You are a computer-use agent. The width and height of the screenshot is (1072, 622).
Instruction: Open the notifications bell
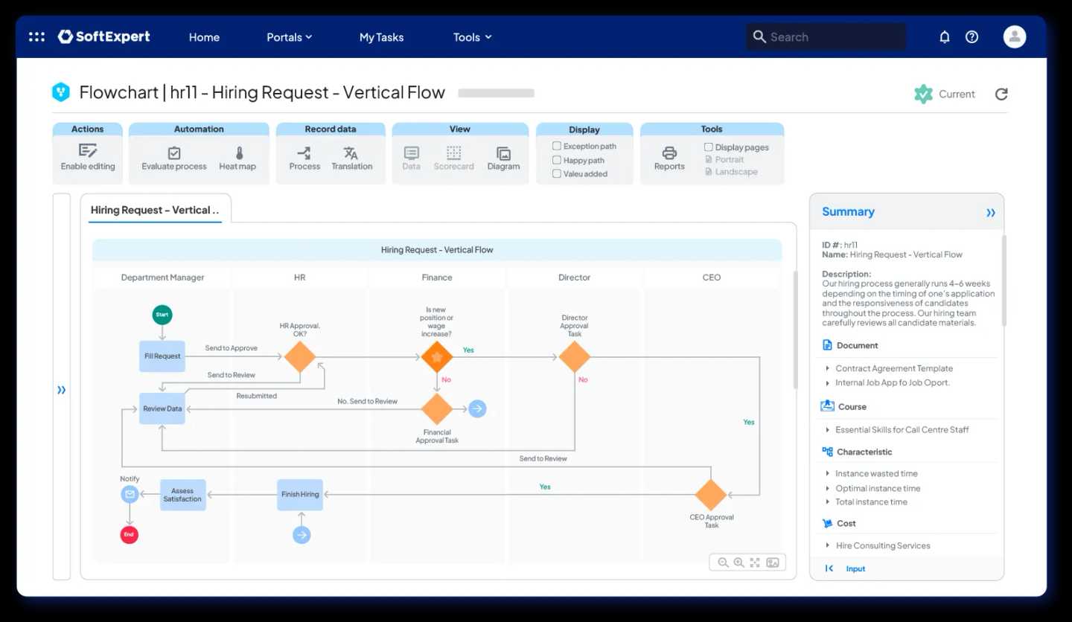(944, 37)
